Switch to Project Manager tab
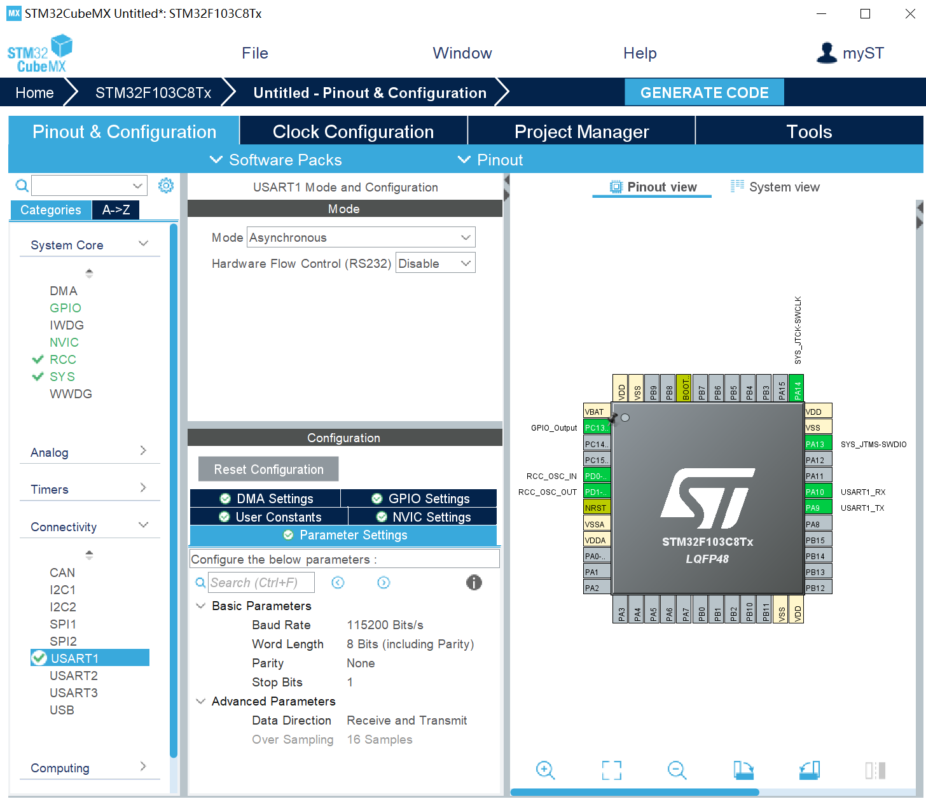 point(582,132)
